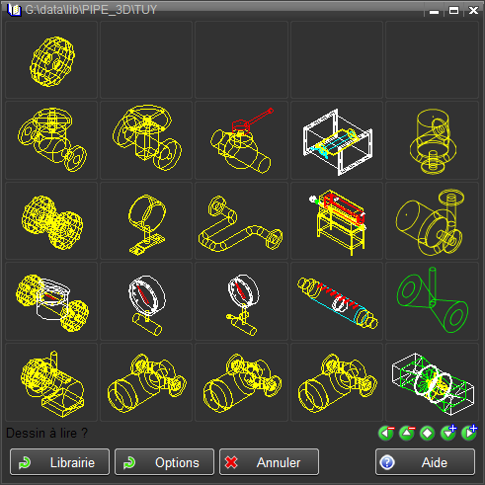Click the green diamond navigation icon

click(x=428, y=433)
